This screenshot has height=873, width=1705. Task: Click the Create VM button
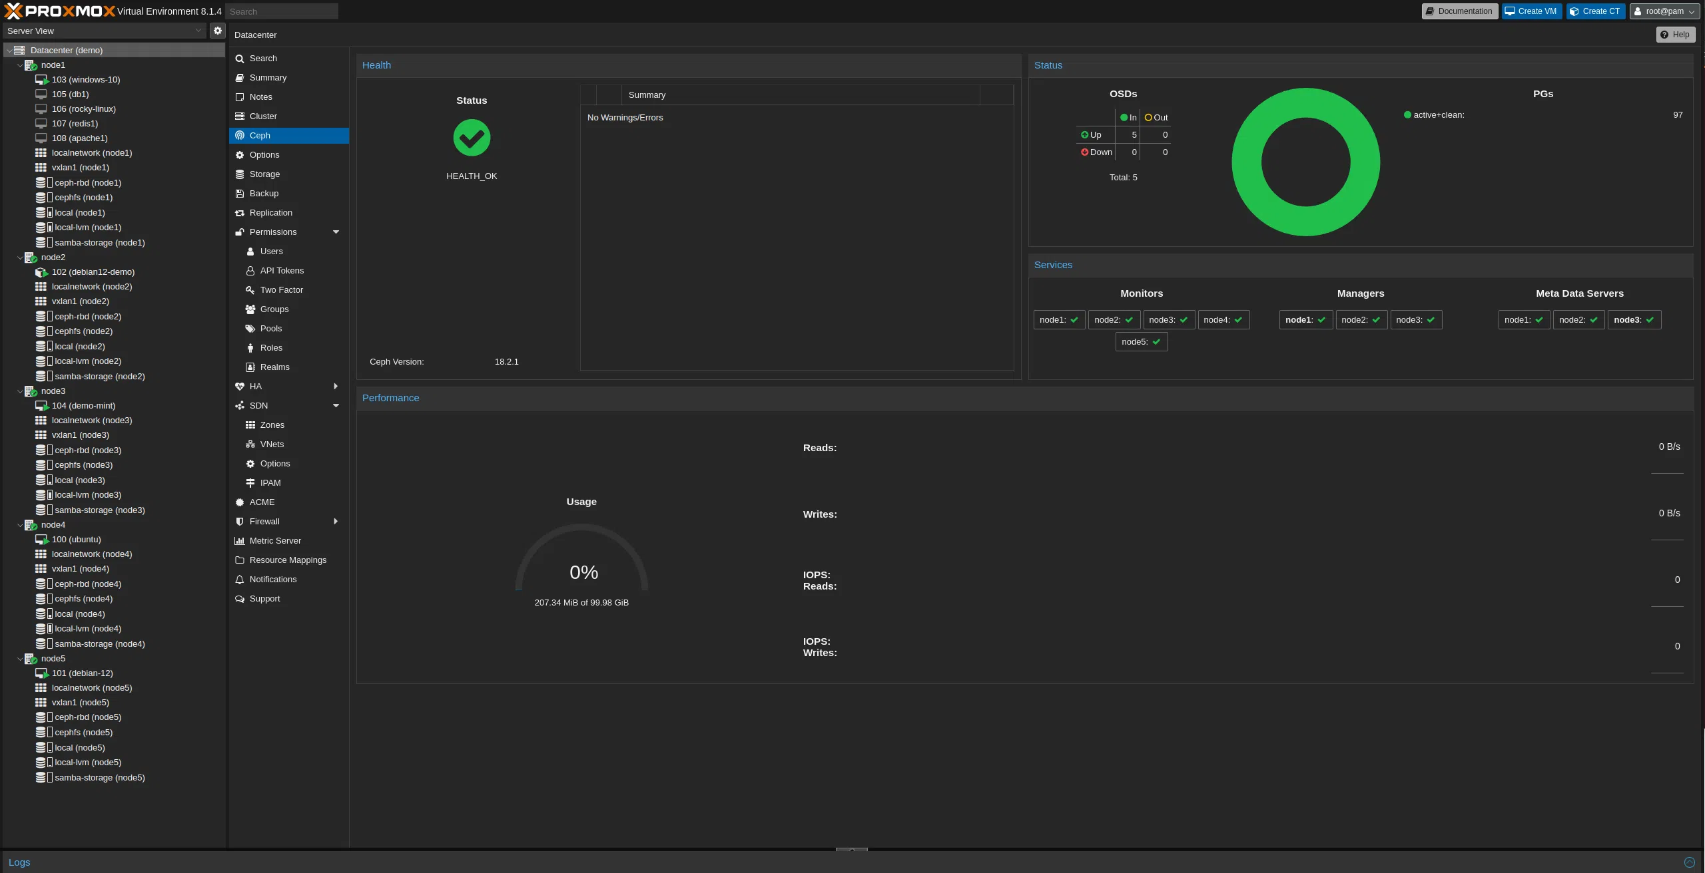pos(1531,11)
